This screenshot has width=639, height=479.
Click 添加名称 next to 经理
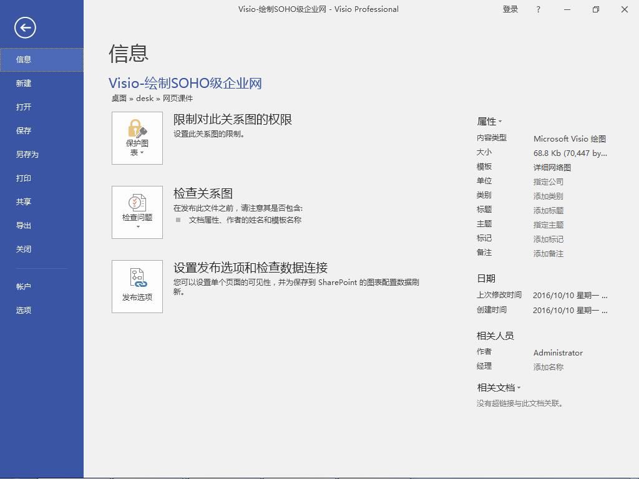[x=548, y=367]
